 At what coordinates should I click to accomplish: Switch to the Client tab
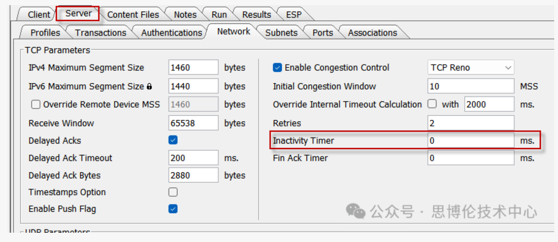click(x=39, y=14)
